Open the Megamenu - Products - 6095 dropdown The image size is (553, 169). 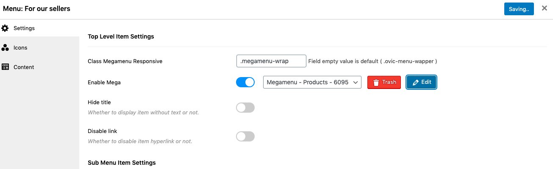pos(312,82)
